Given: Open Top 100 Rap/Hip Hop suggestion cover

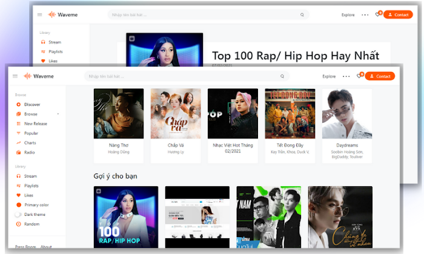Looking at the screenshot, I should point(126,217).
